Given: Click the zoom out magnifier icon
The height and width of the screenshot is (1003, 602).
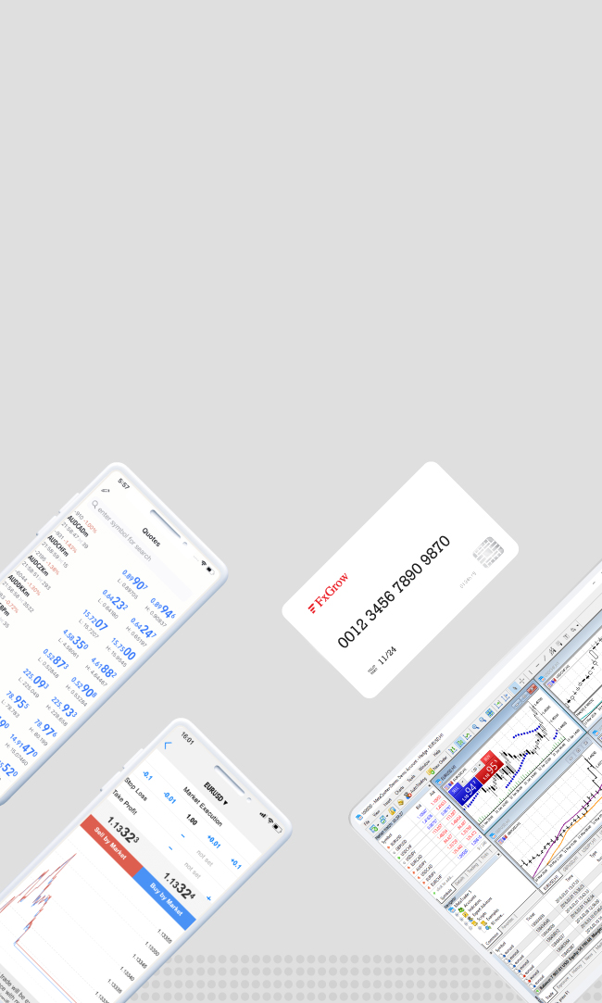Looking at the screenshot, I should point(483,720).
